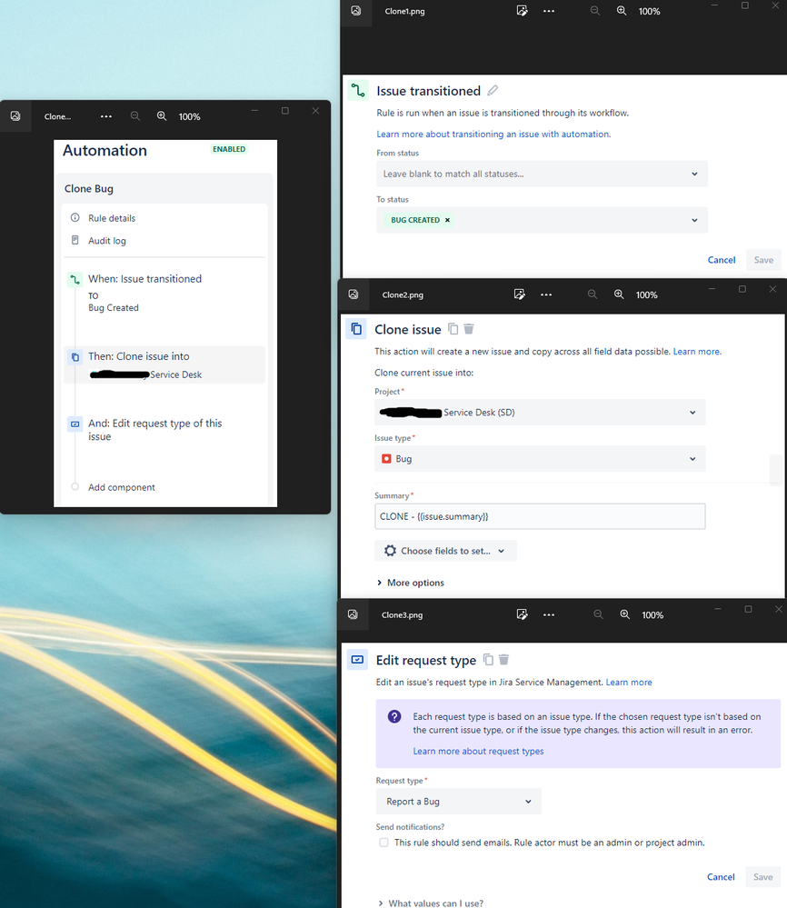Click pencil icon next to Issue transitioned
Viewport: 787px width, 908px height.
[493, 91]
